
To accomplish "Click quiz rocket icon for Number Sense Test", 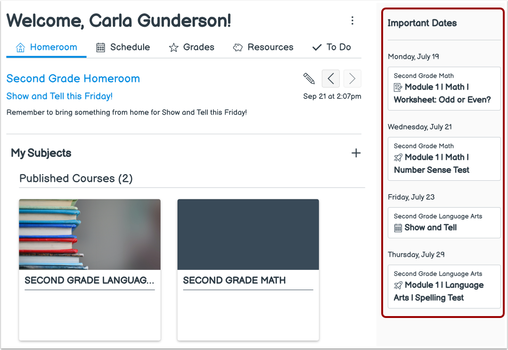I will pos(398,158).
